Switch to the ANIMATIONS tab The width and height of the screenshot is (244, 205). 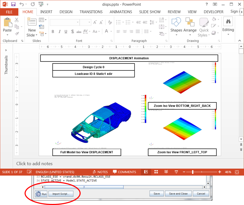[x=121, y=12]
